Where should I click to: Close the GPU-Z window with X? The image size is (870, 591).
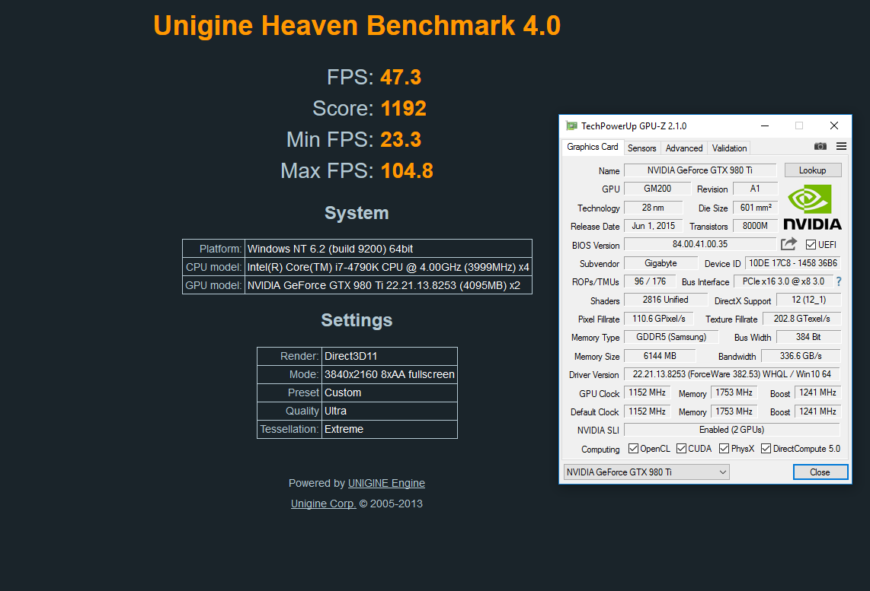(834, 126)
